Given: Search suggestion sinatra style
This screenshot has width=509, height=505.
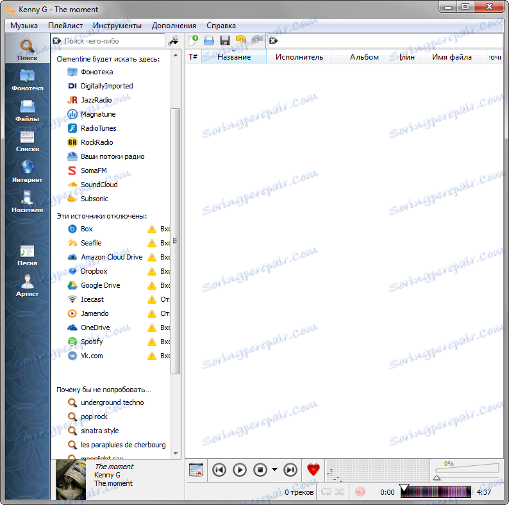Looking at the screenshot, I should coord(94,431).
